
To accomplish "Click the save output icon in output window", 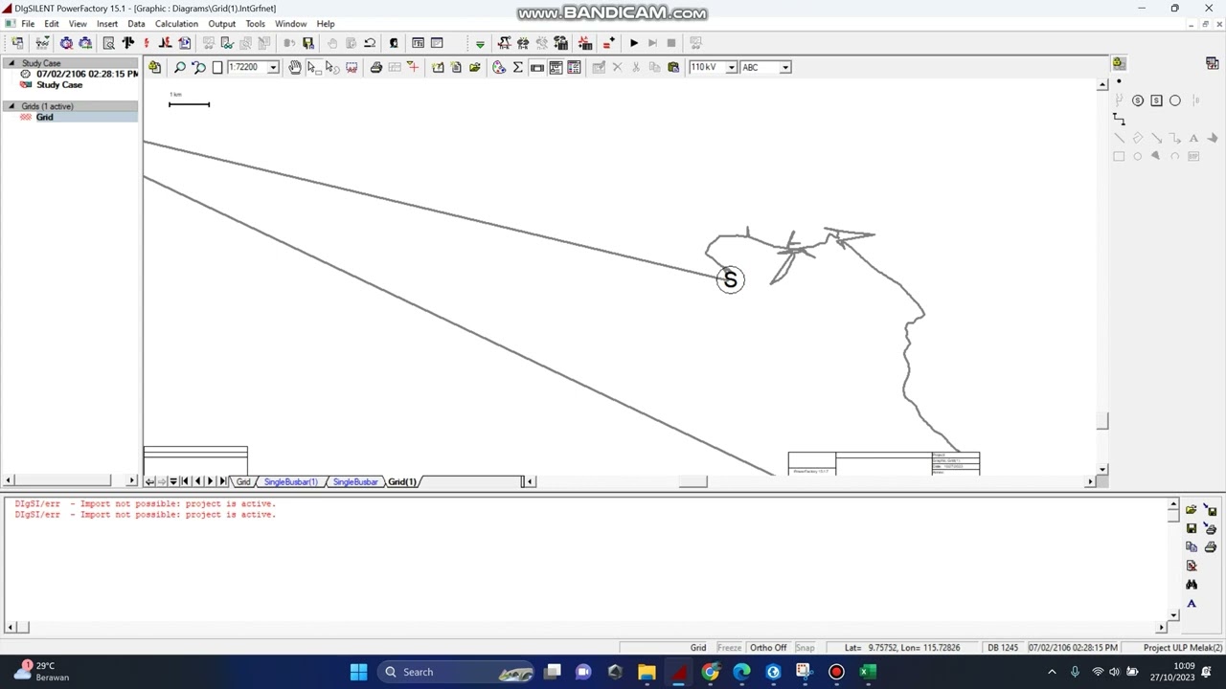I will tap(1192, 528).
